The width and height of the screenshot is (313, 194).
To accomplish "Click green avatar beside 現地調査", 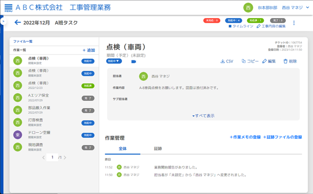I will click(x=18, y=147).
